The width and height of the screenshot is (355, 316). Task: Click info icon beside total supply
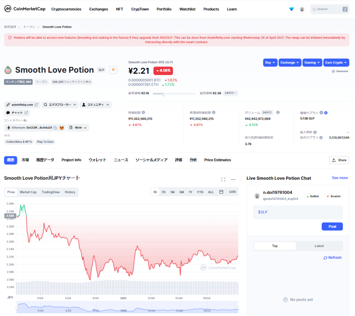(x=321, y=137)
